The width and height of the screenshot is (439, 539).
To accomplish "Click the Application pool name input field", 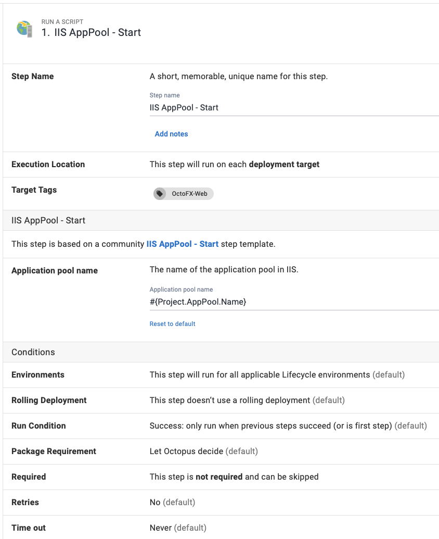I will (294, 302).
